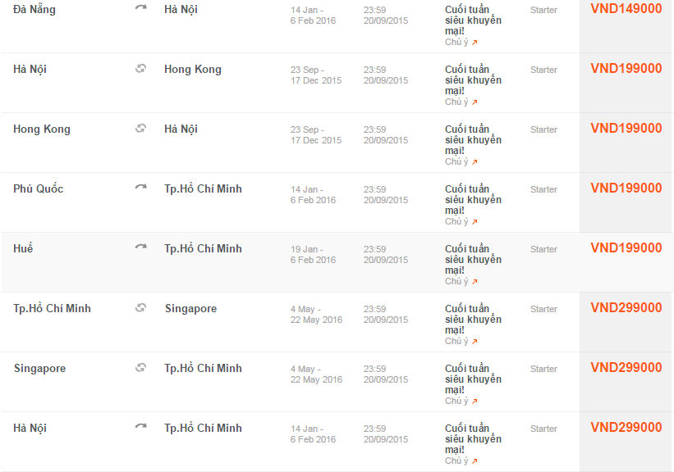Select VND299000 fare for Hà Nội to Tp.Hồ Chí Minh
Image resolution: width=674 pixels, height=472 pixels.
(626, 428)
